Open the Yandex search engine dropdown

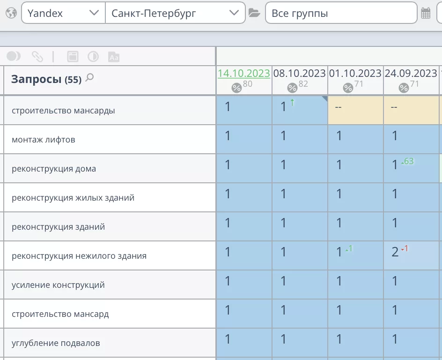[x=63, y=13]
